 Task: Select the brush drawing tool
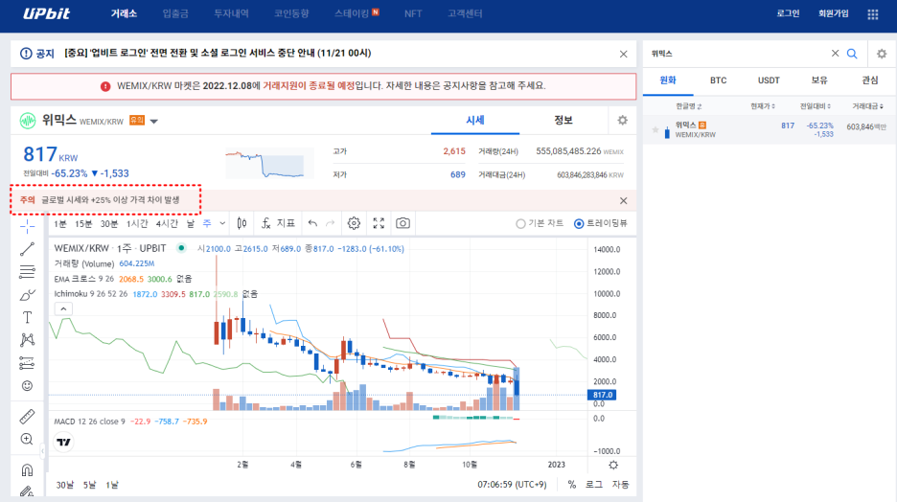point(27,295)
